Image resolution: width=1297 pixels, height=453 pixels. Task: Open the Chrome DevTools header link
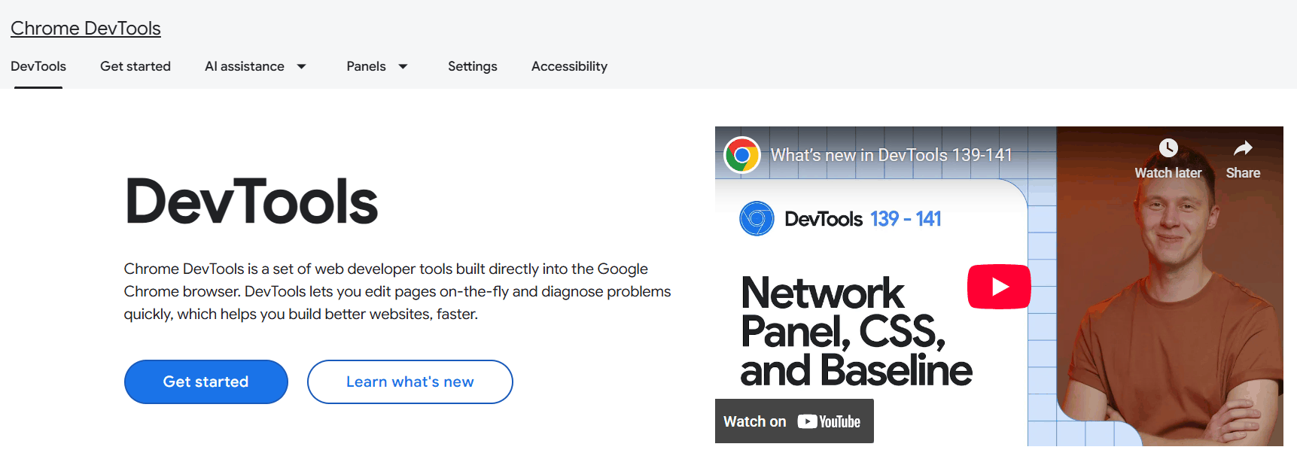(86, 29)
